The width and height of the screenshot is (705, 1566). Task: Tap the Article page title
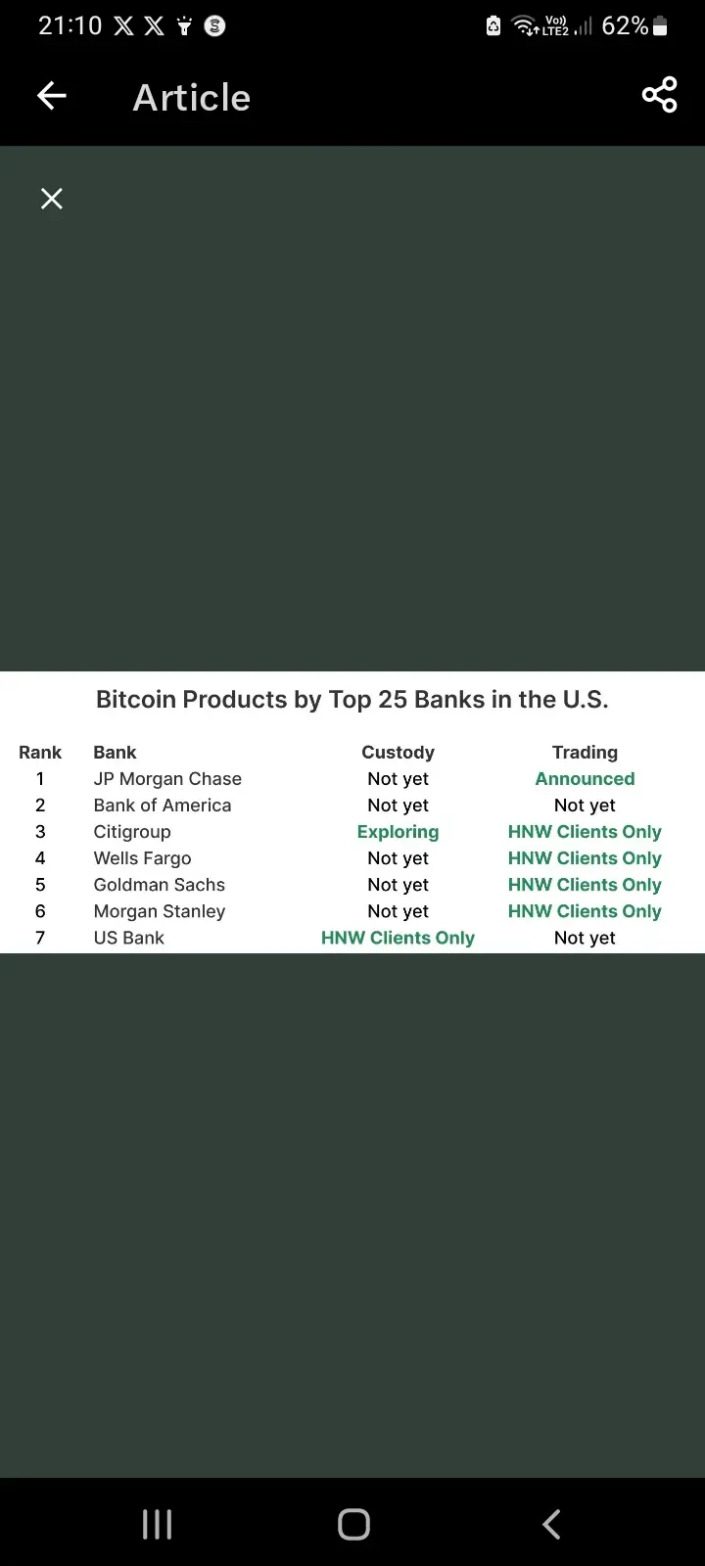point(192,98)
